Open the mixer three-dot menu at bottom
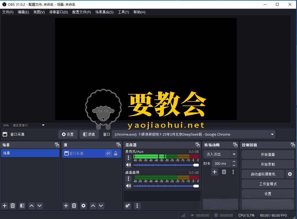 (137, 206)
